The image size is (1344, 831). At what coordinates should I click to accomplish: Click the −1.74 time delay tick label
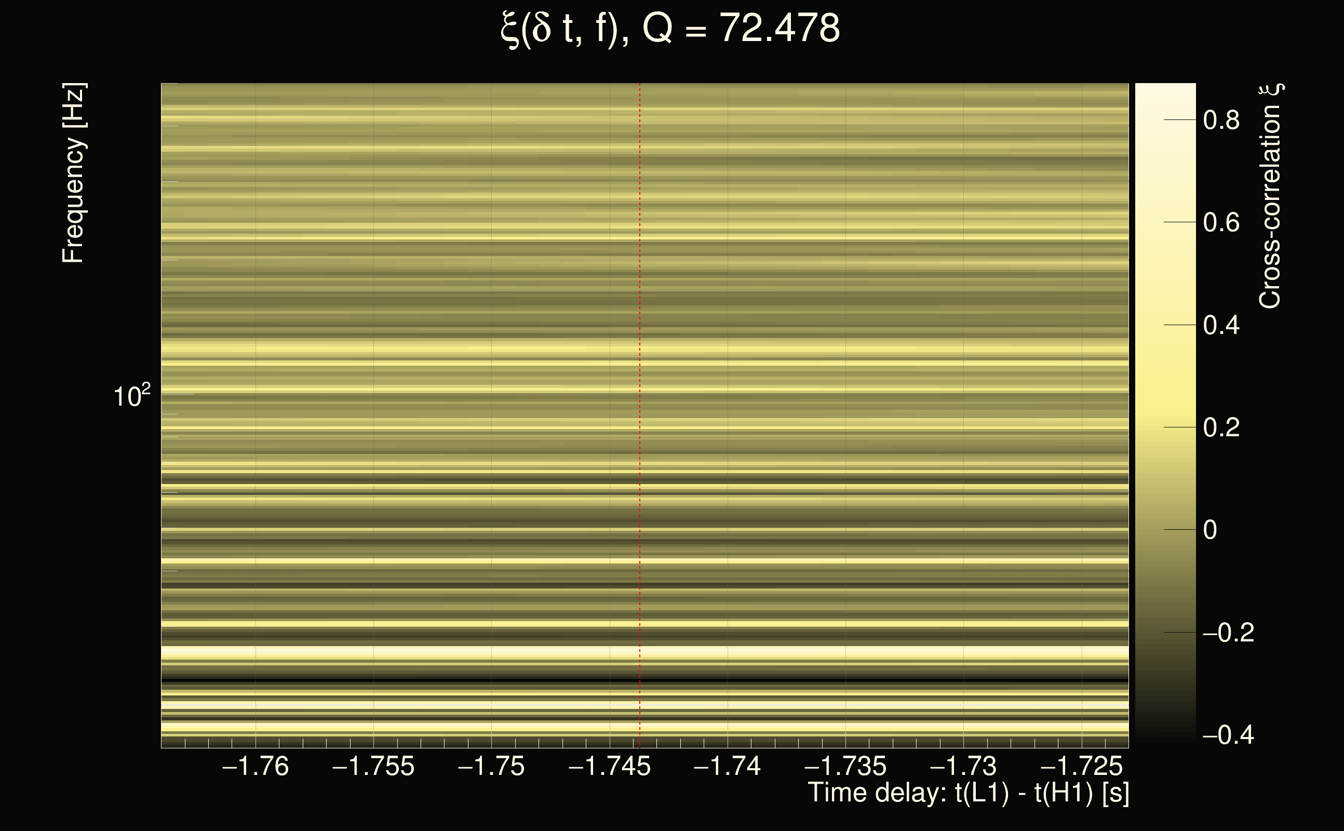[x=728, y=767]
